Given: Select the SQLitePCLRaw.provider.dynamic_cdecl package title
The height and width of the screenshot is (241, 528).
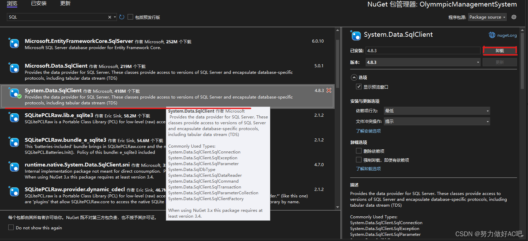Looking at the screenshot, I should [x=75, y=190].
